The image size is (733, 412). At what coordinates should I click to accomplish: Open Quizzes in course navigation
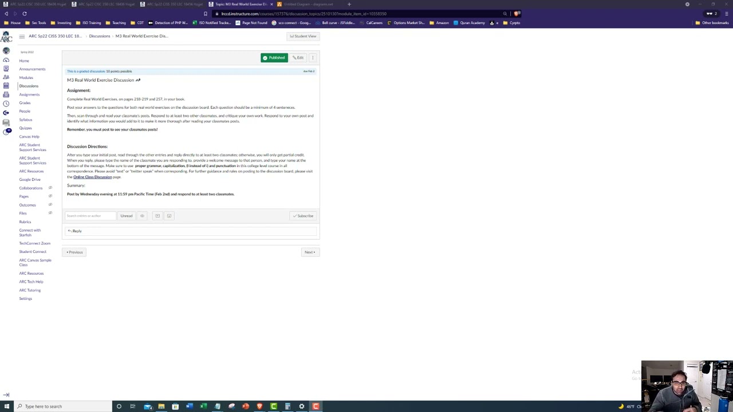pyautogui.click(x=25, y=128)
